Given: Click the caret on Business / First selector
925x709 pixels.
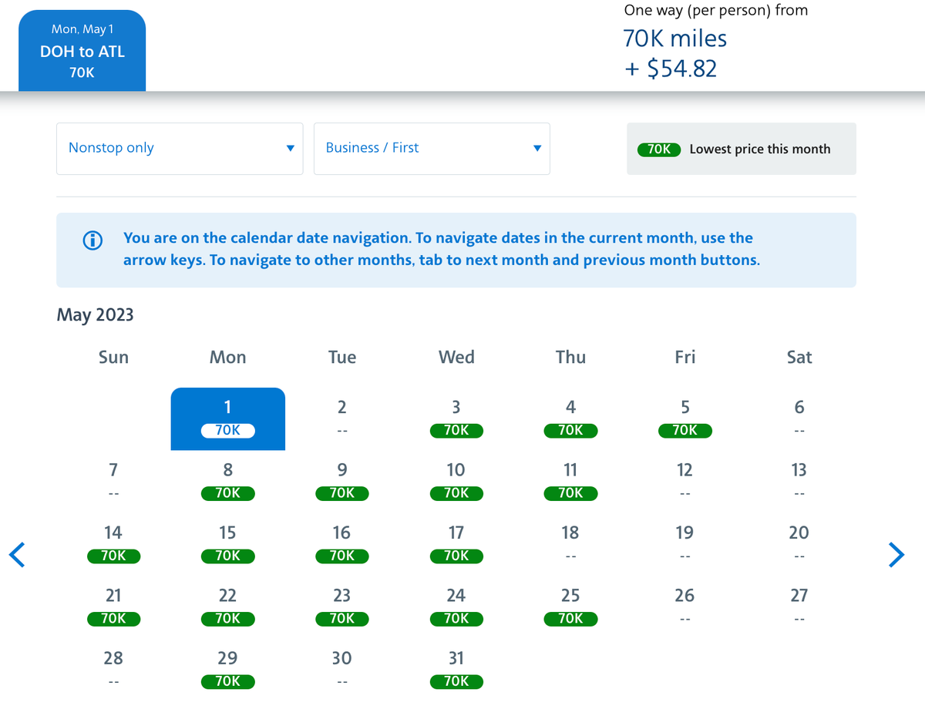Looking at the screenshot, I should [x=536, y=148].
